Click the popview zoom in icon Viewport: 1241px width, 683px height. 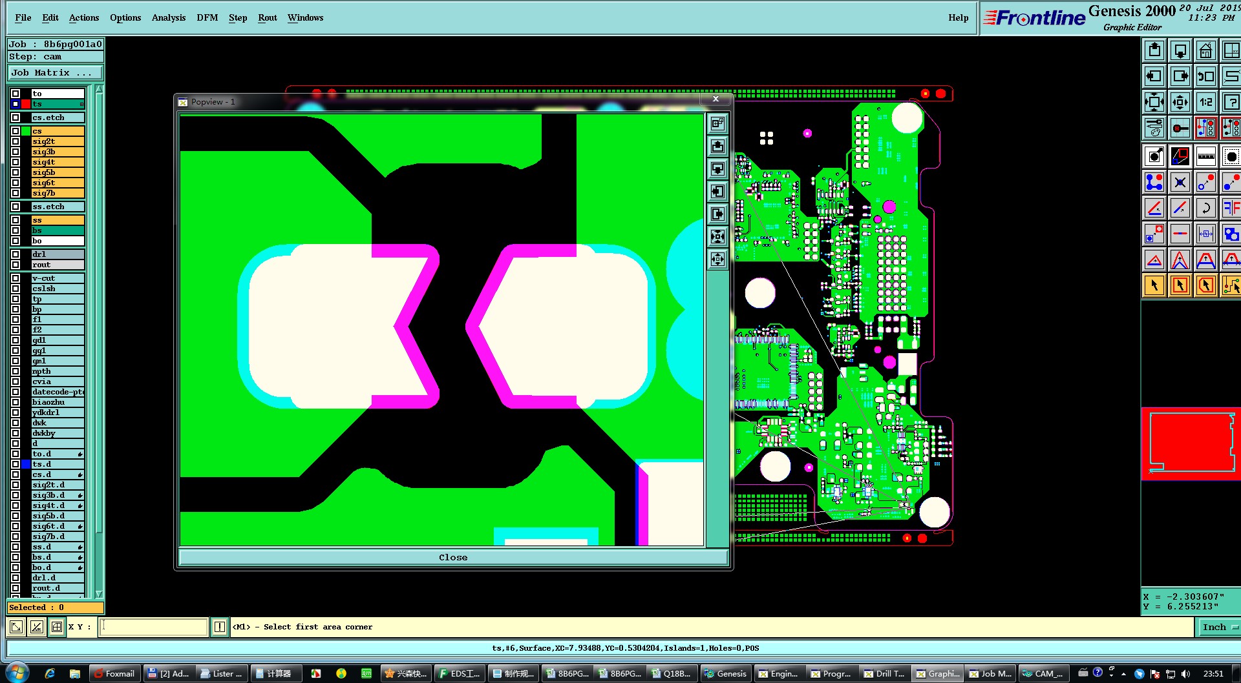[717, 237]
